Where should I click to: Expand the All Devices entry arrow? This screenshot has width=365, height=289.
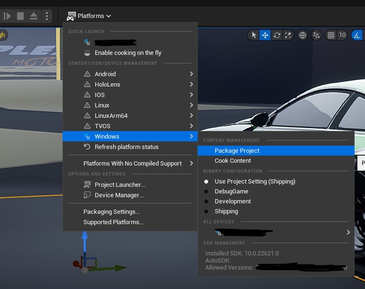click(x=348, y=232)
